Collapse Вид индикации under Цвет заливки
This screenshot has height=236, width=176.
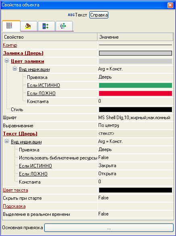click(14, 69)
